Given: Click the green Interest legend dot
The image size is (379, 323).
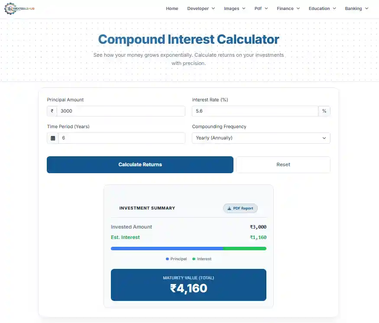Looking at the screenshot, I should coord(194,258).
